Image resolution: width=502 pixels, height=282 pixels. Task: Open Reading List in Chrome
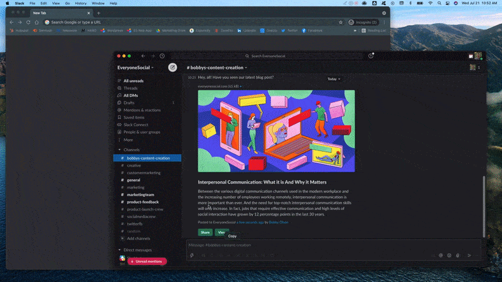point(373,31)
